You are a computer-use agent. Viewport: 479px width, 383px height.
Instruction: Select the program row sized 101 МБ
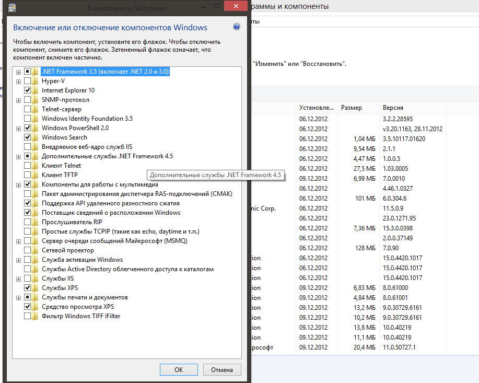(365, 199)
